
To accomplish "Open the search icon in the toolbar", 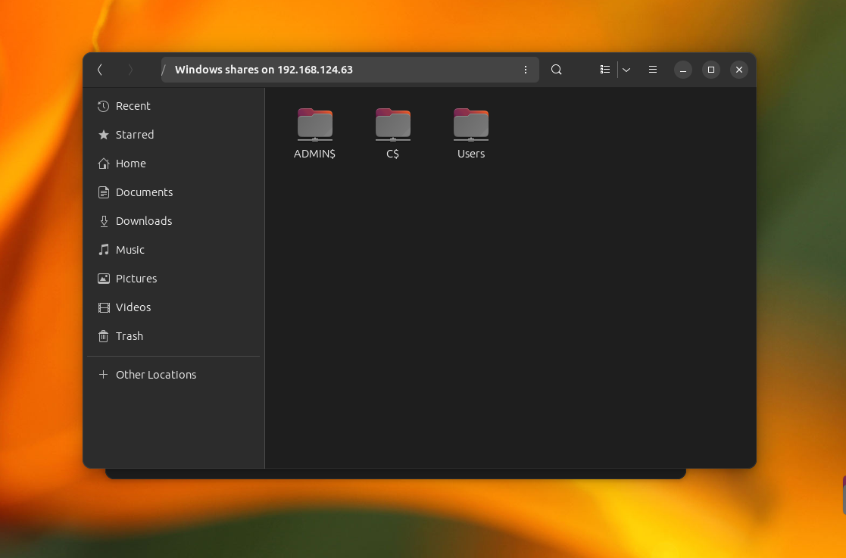I will click(x=557, y=70).
